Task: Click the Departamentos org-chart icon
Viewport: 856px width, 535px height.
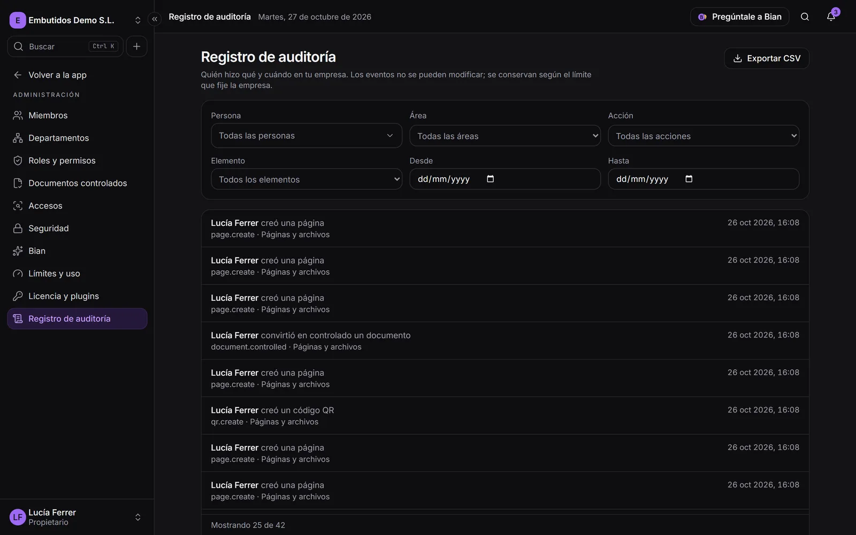Action: click(18, 138)
